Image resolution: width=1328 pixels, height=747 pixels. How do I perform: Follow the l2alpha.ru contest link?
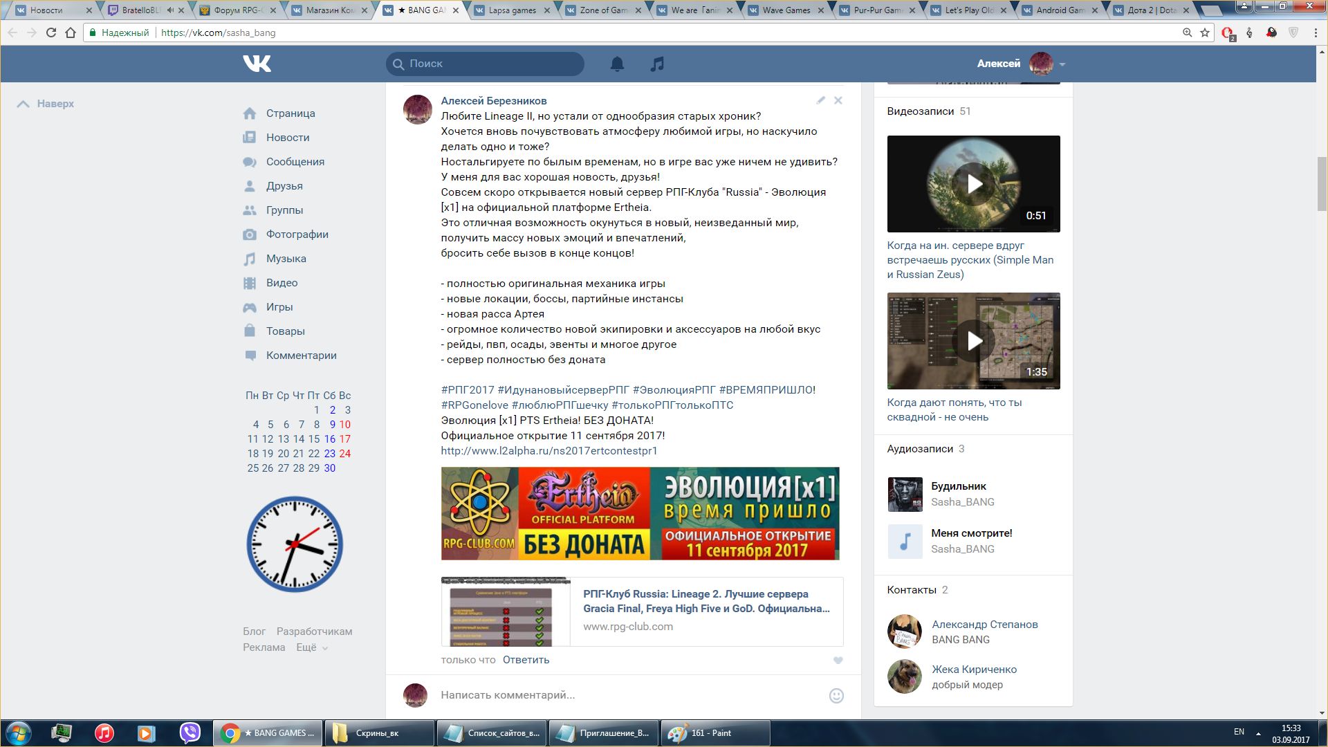pyautogui.click(x=549, y=451)
